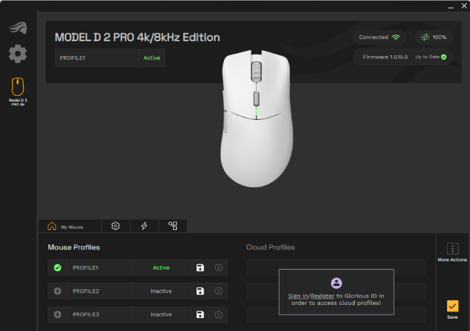Click the Firmware 1.0.15.0 status badge

pos(403,57)
